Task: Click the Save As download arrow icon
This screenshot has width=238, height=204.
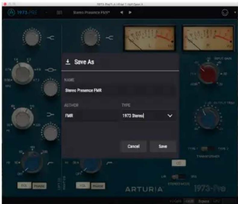Action: tap(68, 62)
